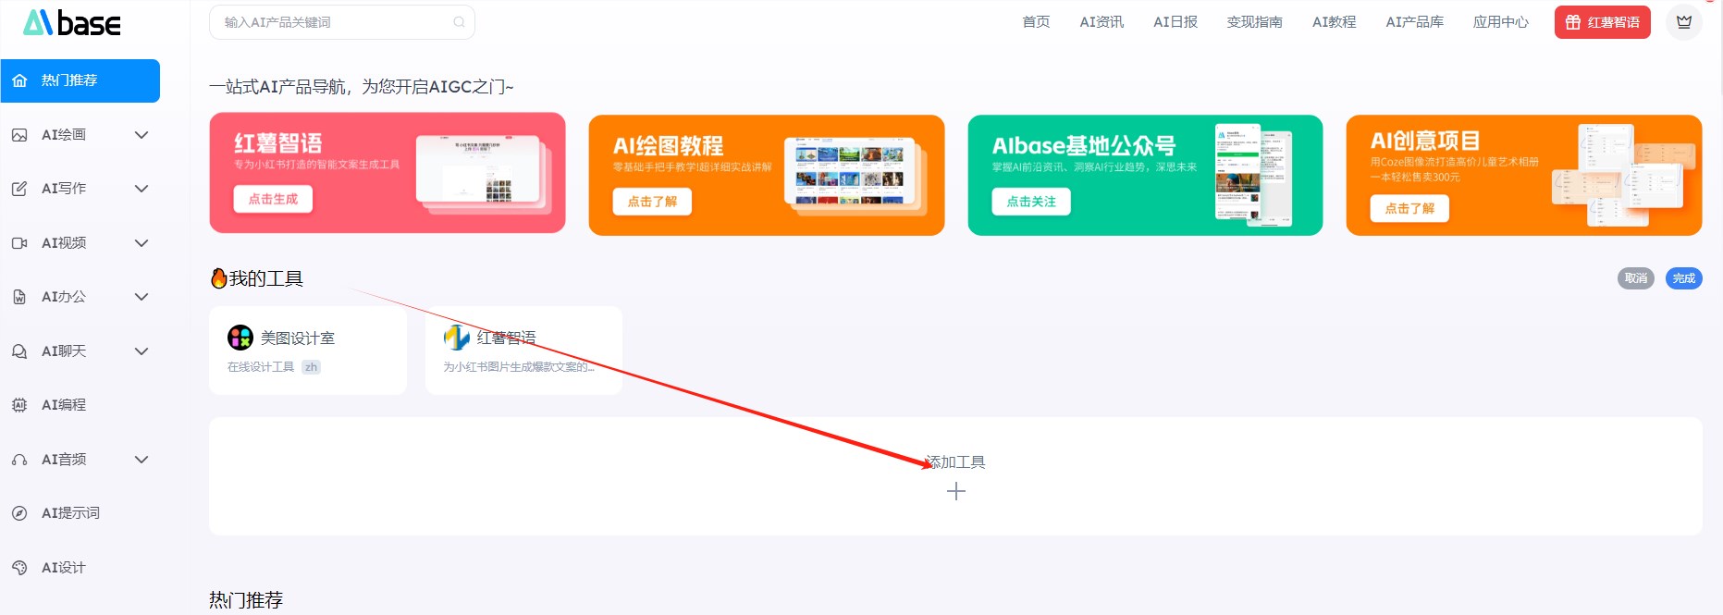Click 点击了解 on AI创意项目 banner
Viewport: 1723px width, 615px height.
point(1409,208)
